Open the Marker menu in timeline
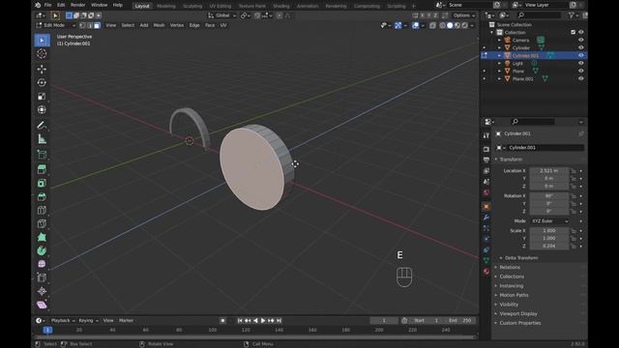Image resolution: width=619 pixels, height=348 pixels. [x=126, y=320]
